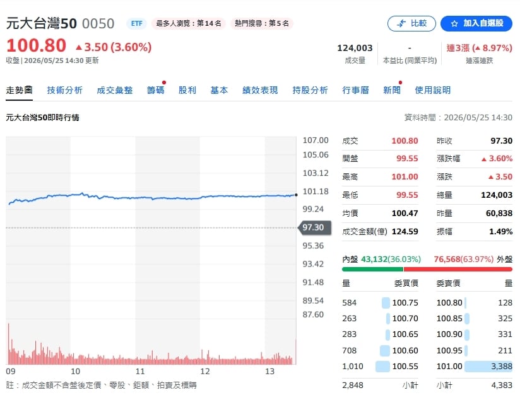Select the 走勢圖 tab
Viewport: 520px width, 405px height.
[19, 90]
